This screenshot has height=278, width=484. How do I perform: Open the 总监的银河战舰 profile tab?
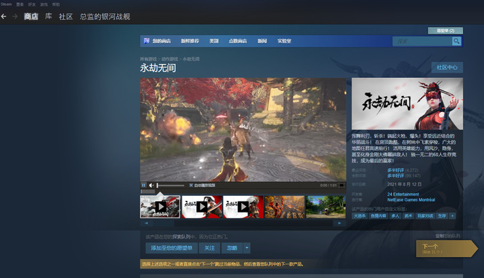tap(105, 17)
